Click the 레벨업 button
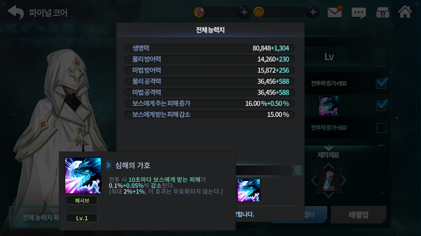421x236 pixels. [x=358, y=214]
